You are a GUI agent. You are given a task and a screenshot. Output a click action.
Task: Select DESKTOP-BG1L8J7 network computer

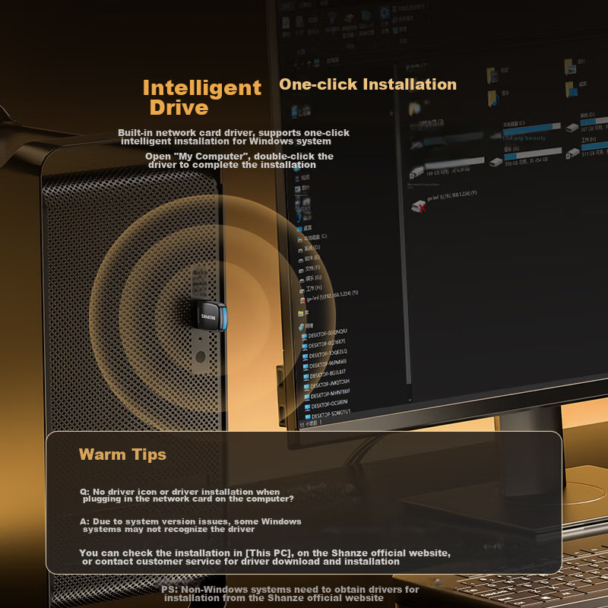328,375
